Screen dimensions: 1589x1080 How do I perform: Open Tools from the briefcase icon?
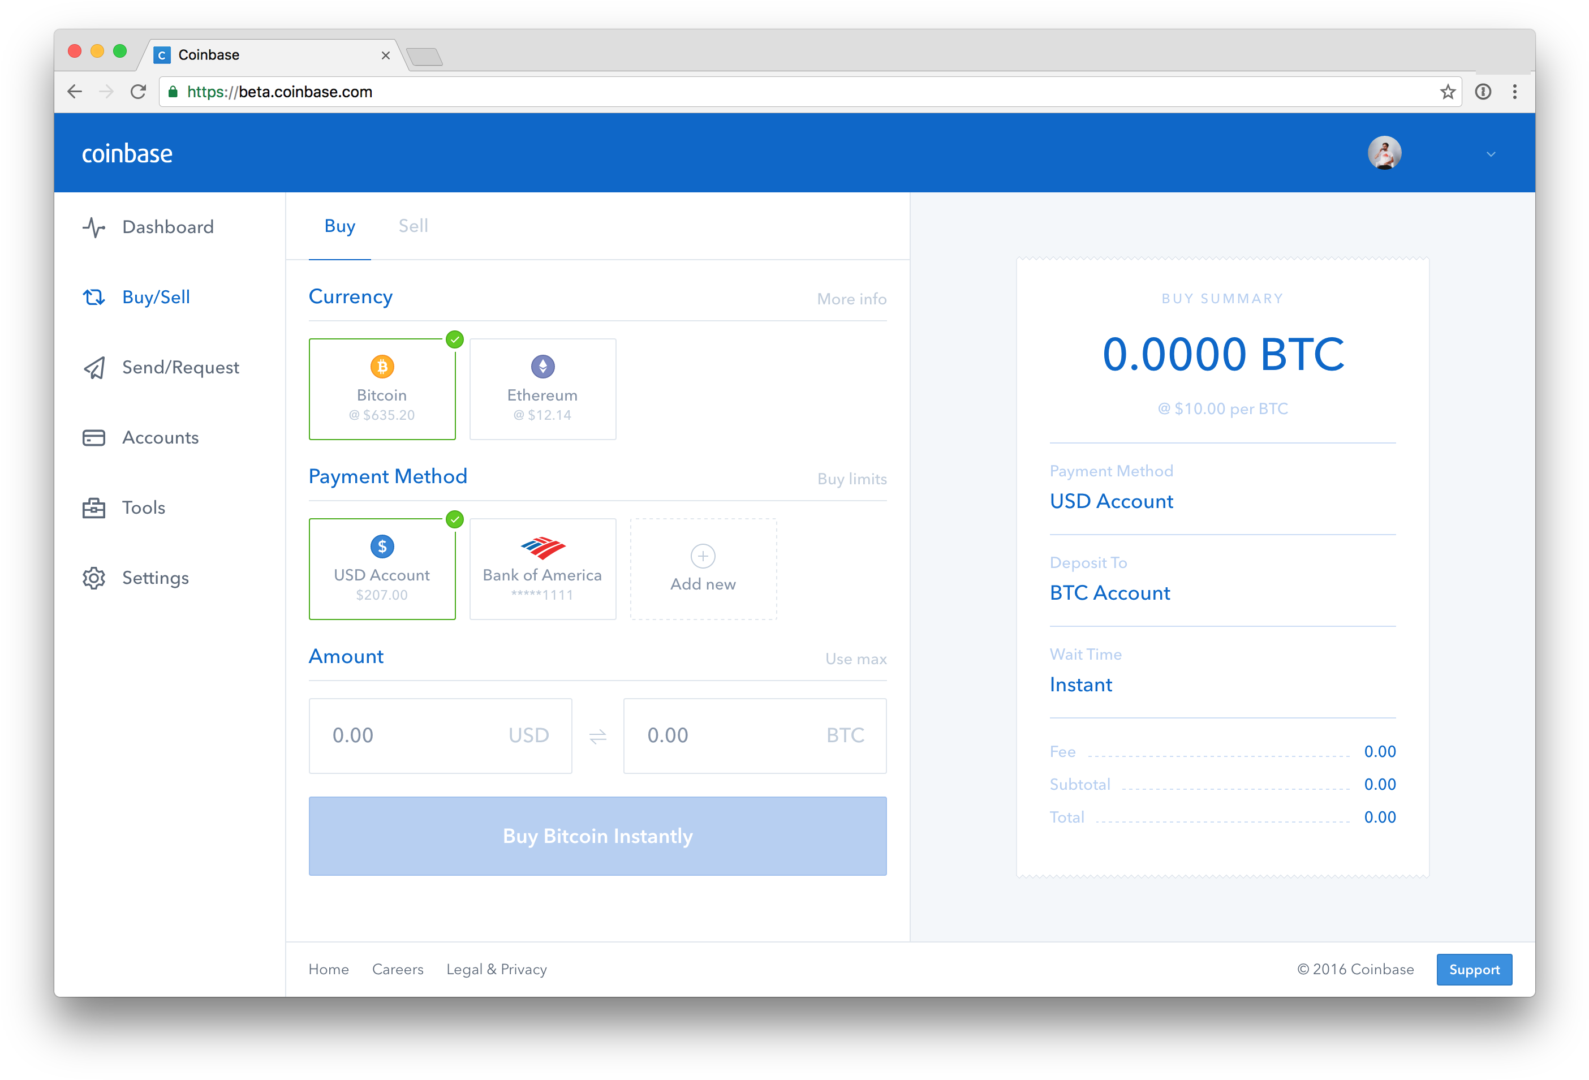pyautogui.click(x=94, y=507)
